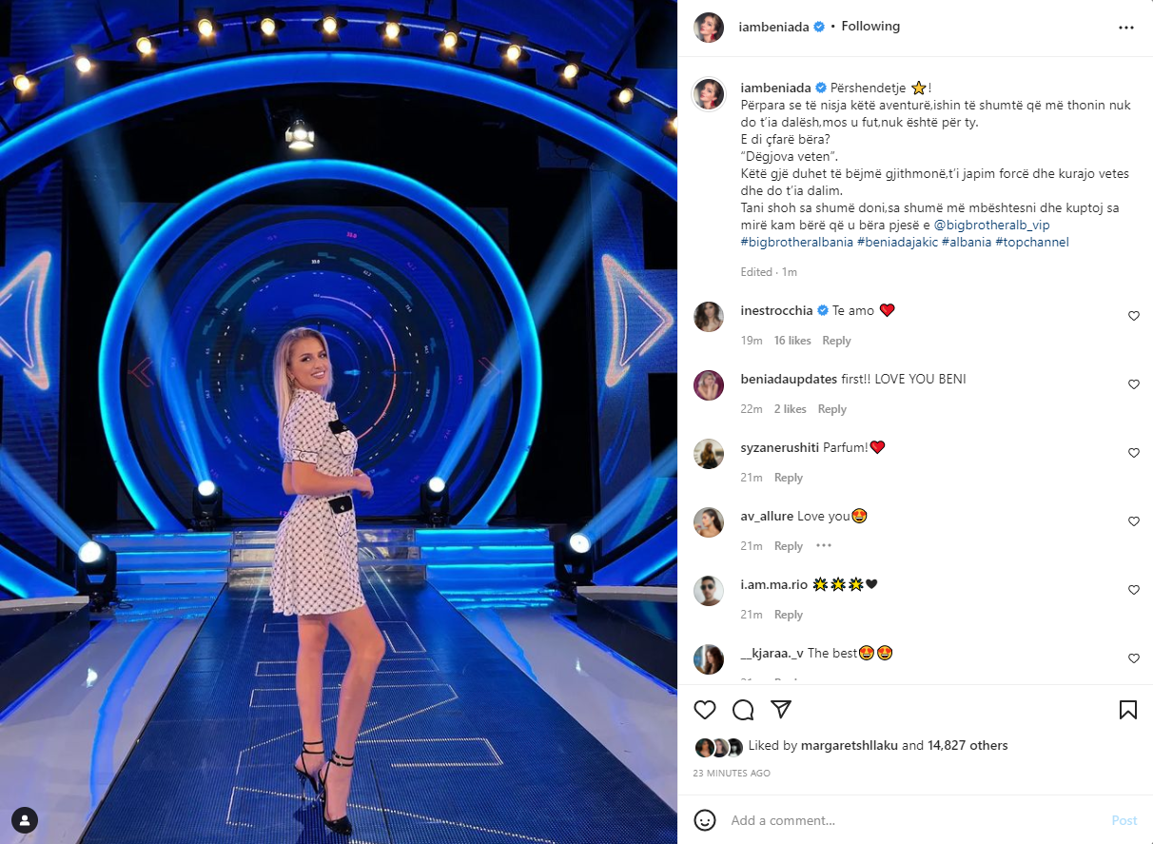Share the post via paper plane icon
This screenshot has width=1153, height=844.
click(781, 710)
